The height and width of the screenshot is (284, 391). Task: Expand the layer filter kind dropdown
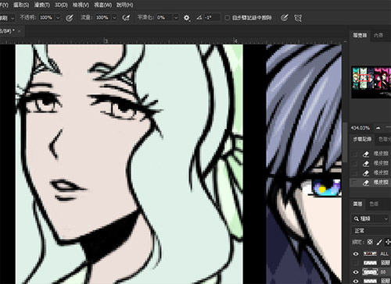click(x=370, y=218)
